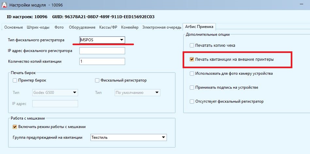This screenshot has height=154, width=310.
Task: Disable Включить режим работы с мешками
Action: click(x=15, y=127)
